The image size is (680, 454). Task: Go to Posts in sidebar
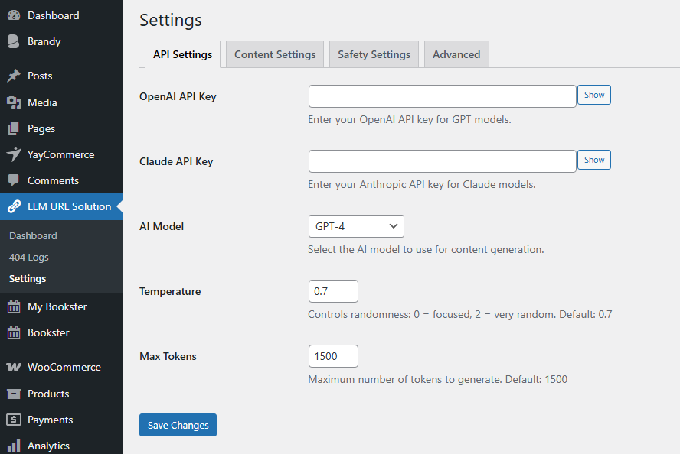click(61, 76)
